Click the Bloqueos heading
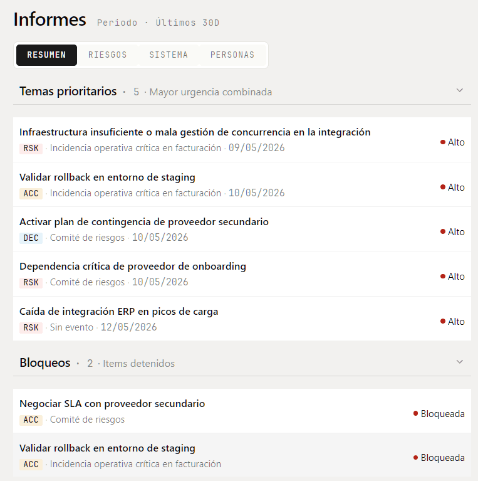This screenshot has height=481, width=478. click(x=45, y=363)
